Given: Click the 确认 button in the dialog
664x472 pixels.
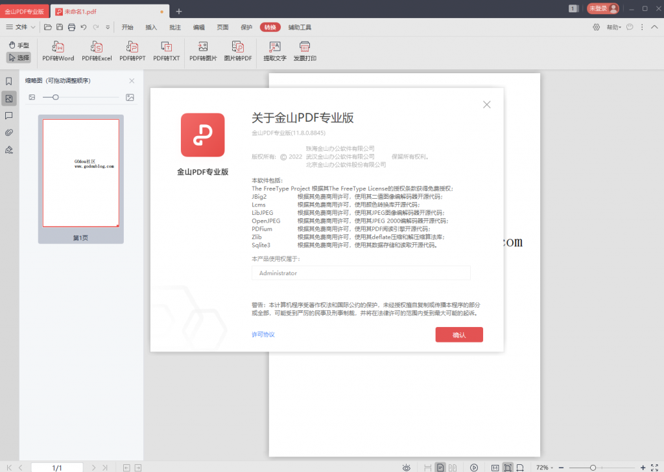Looking at the screenshot, I should 459,334.
